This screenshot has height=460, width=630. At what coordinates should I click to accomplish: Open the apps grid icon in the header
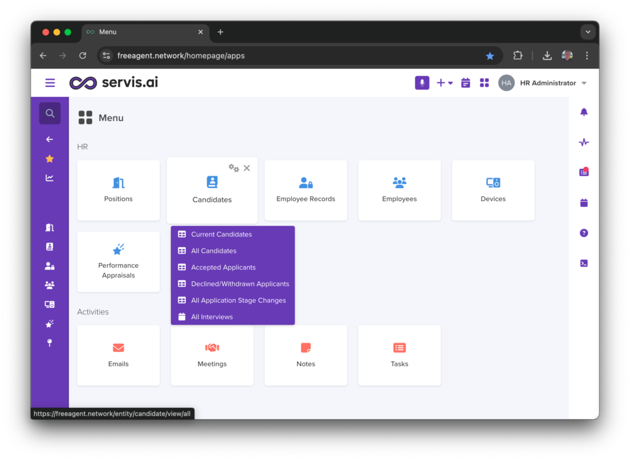pos(484,83)
